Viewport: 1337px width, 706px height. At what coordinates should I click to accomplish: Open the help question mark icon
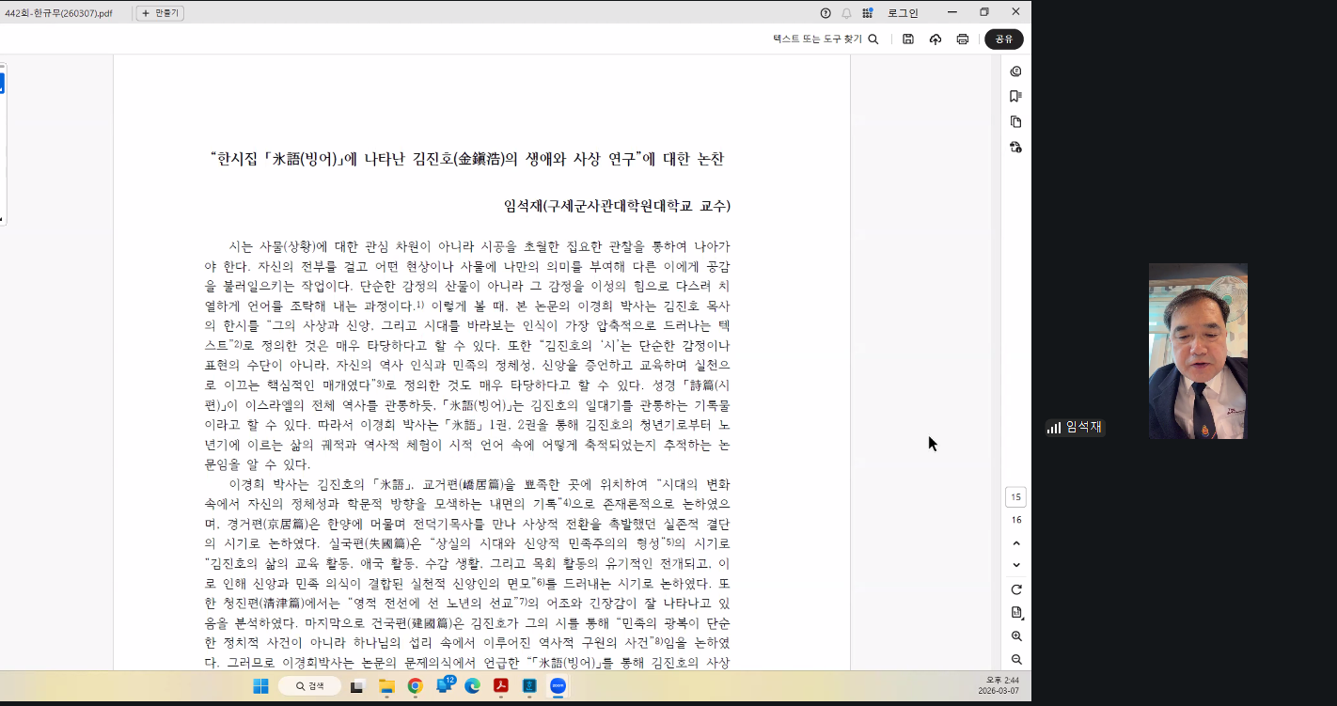coord(826,13)
